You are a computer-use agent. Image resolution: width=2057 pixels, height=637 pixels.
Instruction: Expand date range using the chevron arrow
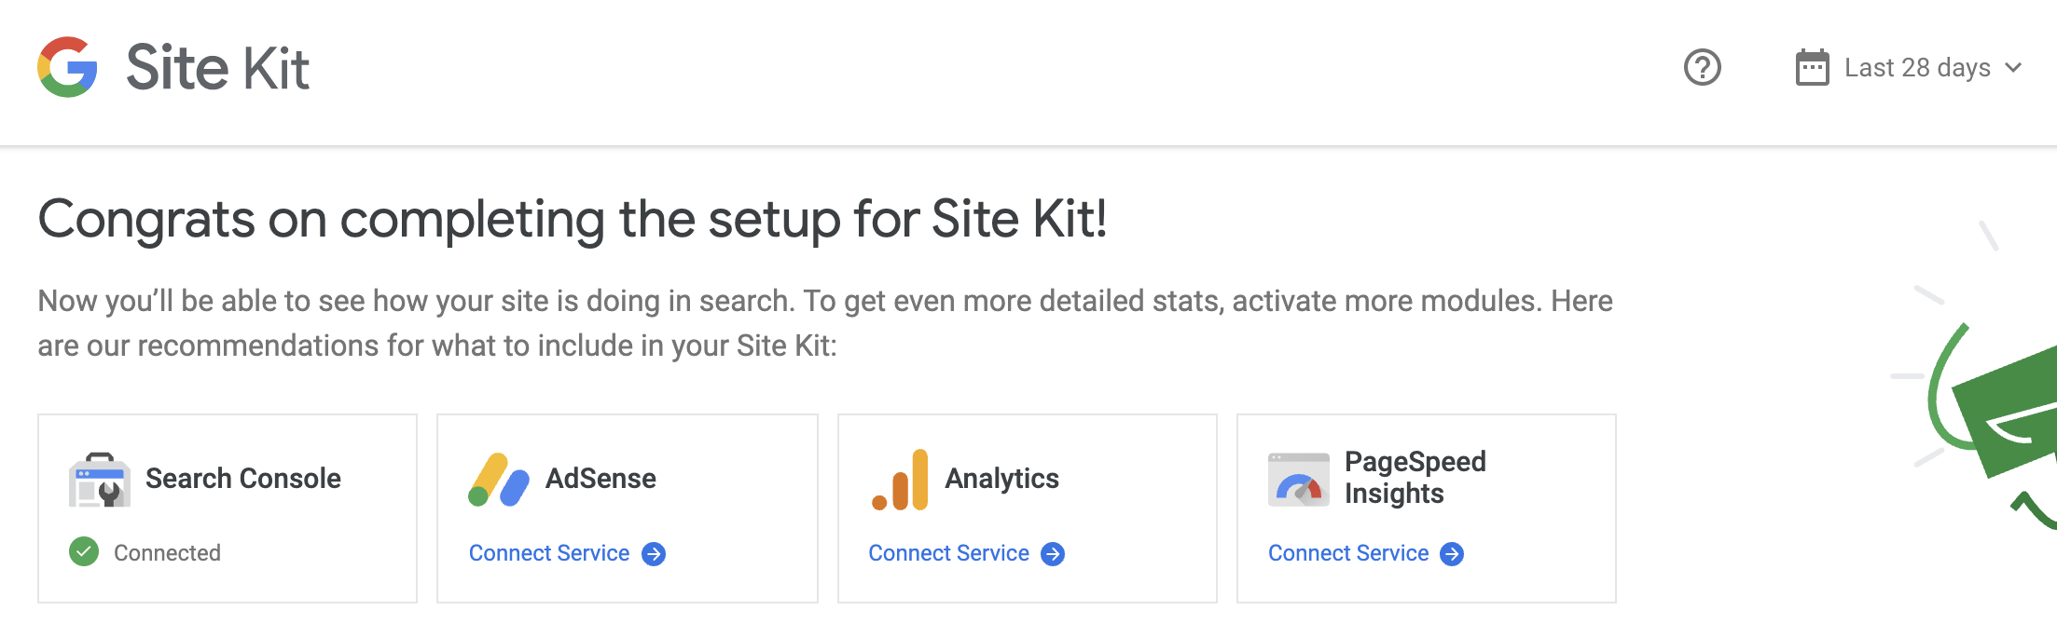tap(2012, 68)
